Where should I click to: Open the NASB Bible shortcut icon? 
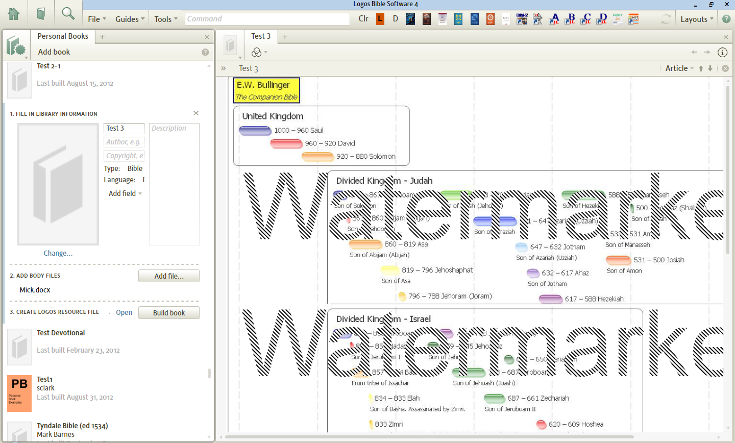click(x=474, y=19)
